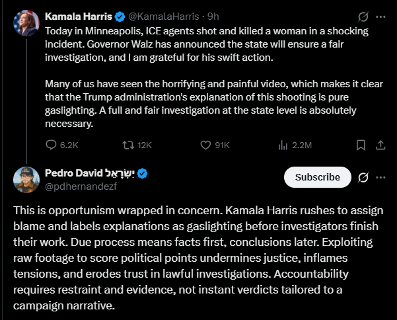View analytics showing 2.2M views
Screen dimensions: 397x320
284,145
